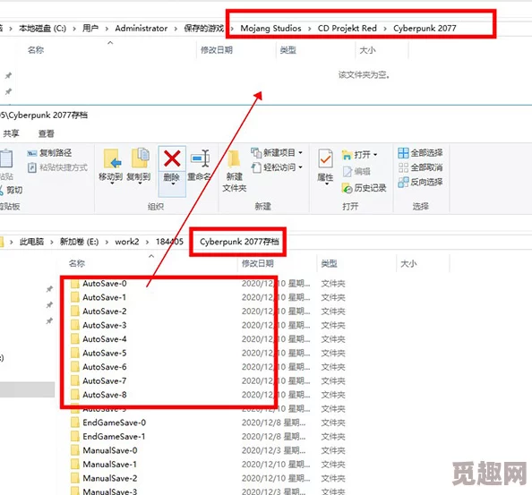Select the AutoSave-5 folder
Image resolution: width=532 pixels, height=495 pixels.
105,353
